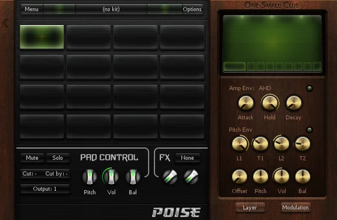
Task: Click the dim back arrow at left edge
Action: (6, 23)
